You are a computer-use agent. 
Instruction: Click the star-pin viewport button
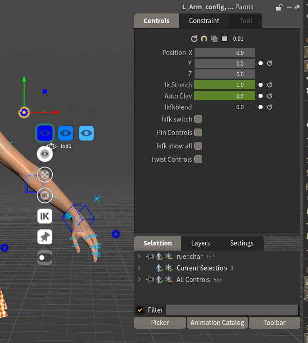[45, 237]
